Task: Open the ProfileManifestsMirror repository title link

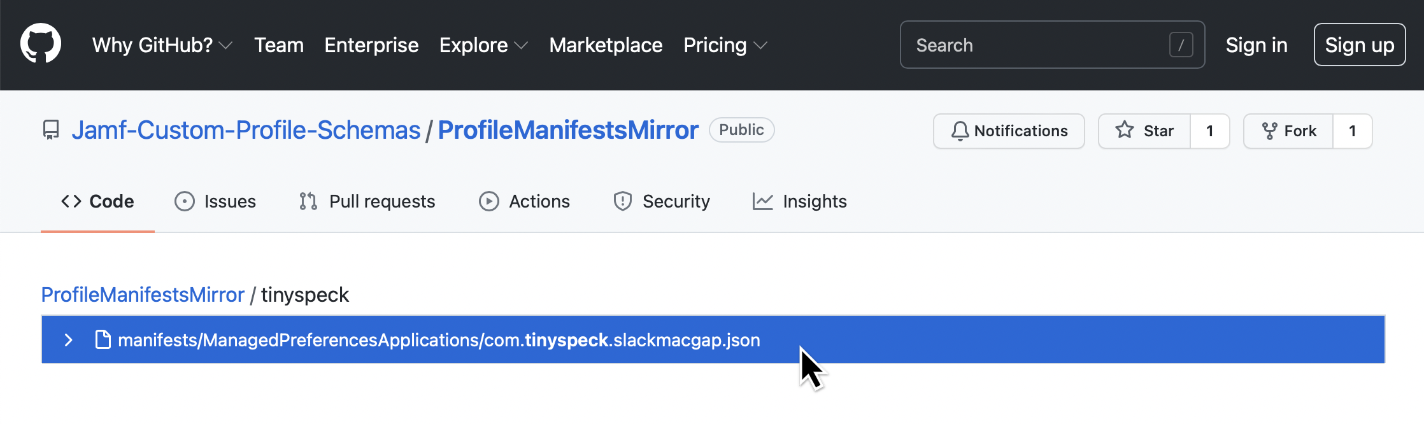Action: coord(568,130)
